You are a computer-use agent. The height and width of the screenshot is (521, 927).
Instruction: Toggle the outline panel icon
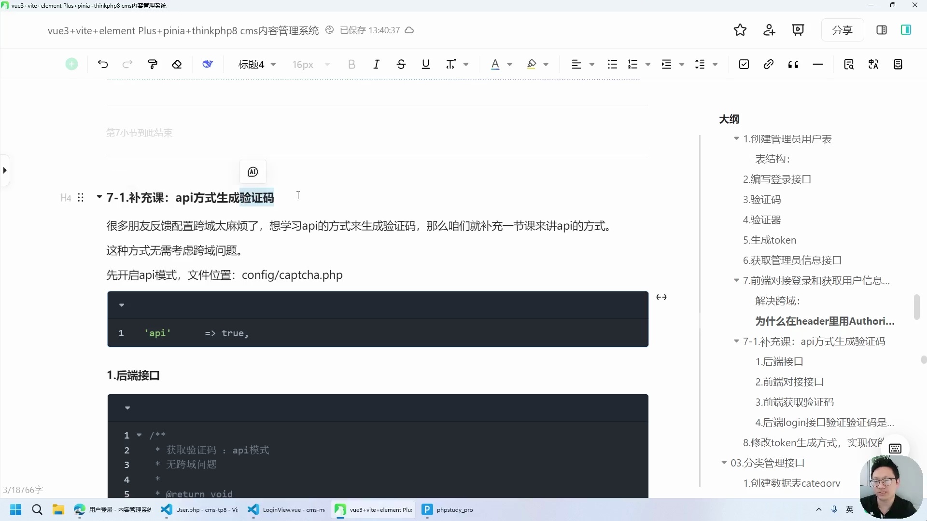tap(906, 30)
